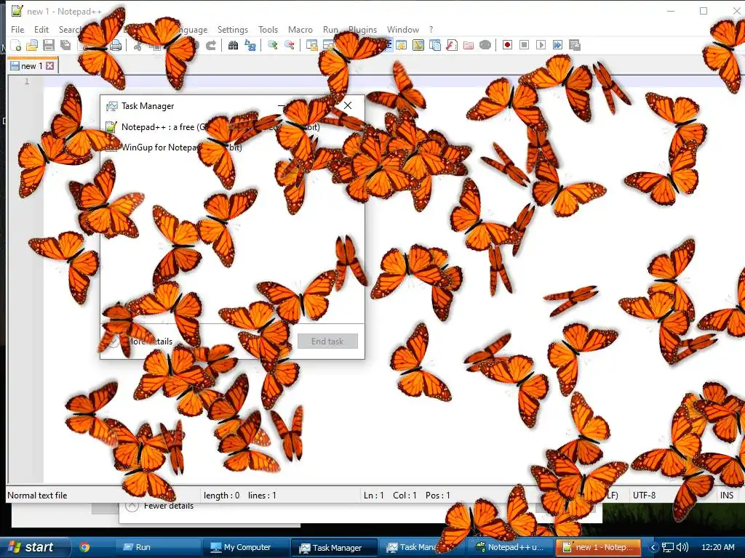Open the Windows start button
Viewport: 745px width, 558px height.
[33, 547]
